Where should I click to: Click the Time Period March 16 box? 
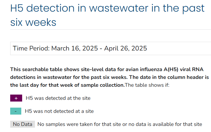tap(111, 48)
